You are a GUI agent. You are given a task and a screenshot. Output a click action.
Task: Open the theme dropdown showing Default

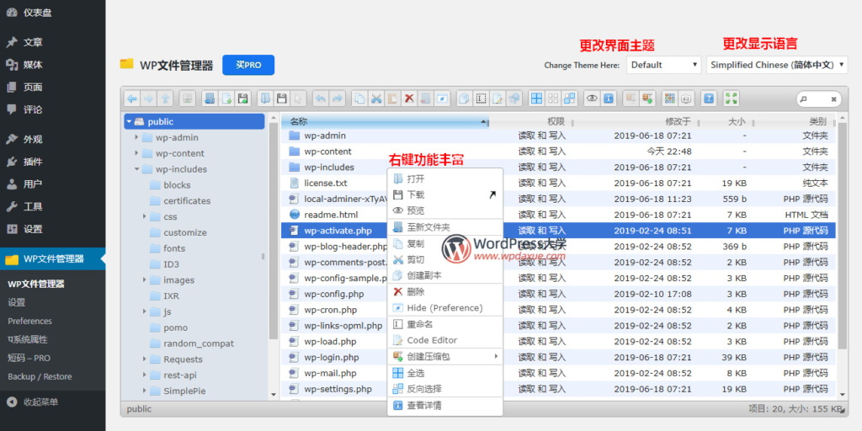click(x=663, y=65)
